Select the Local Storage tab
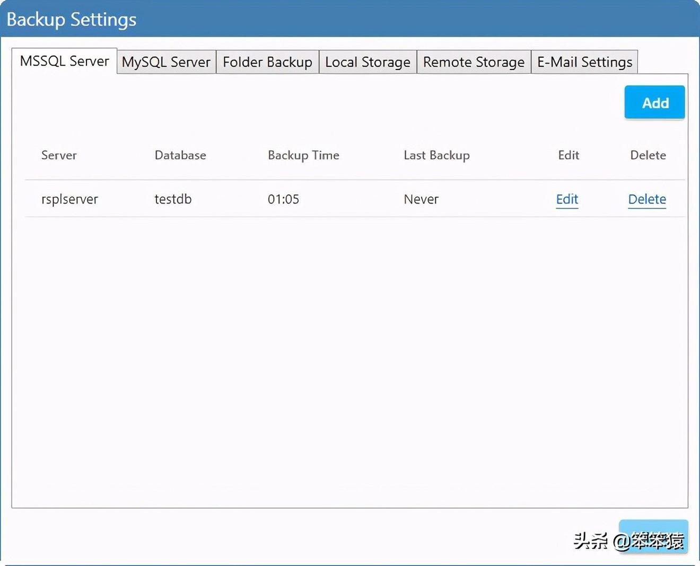 (367, 62)
